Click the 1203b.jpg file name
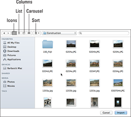This screenshot has width=131, height=117. coord(71,91)
